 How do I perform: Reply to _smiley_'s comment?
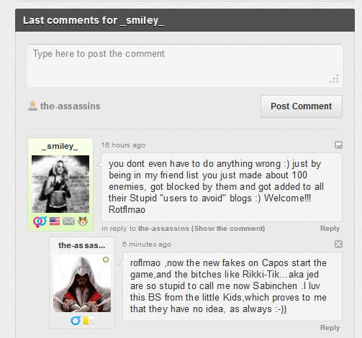click(x=330, y=229)
